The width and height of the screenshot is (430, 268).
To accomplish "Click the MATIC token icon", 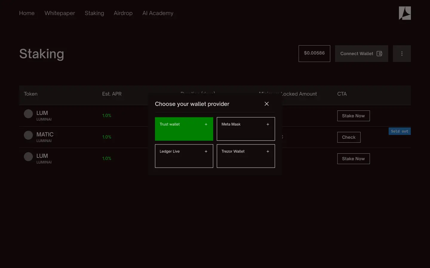I will pyautogui.click(x=28, y=135).
